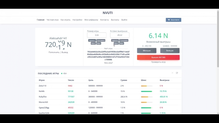219x123 pixels.
Task: Click the chance progress bar in Rubyflex row
Action: click(146, 96)
